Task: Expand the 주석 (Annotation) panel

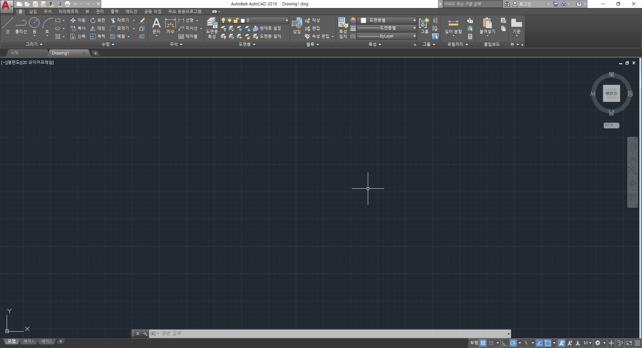Action: [176, 44]
